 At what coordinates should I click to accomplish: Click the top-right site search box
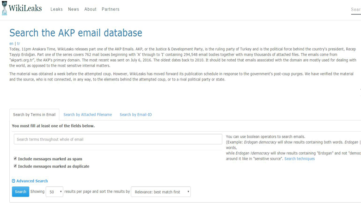[x=356, y=10]
